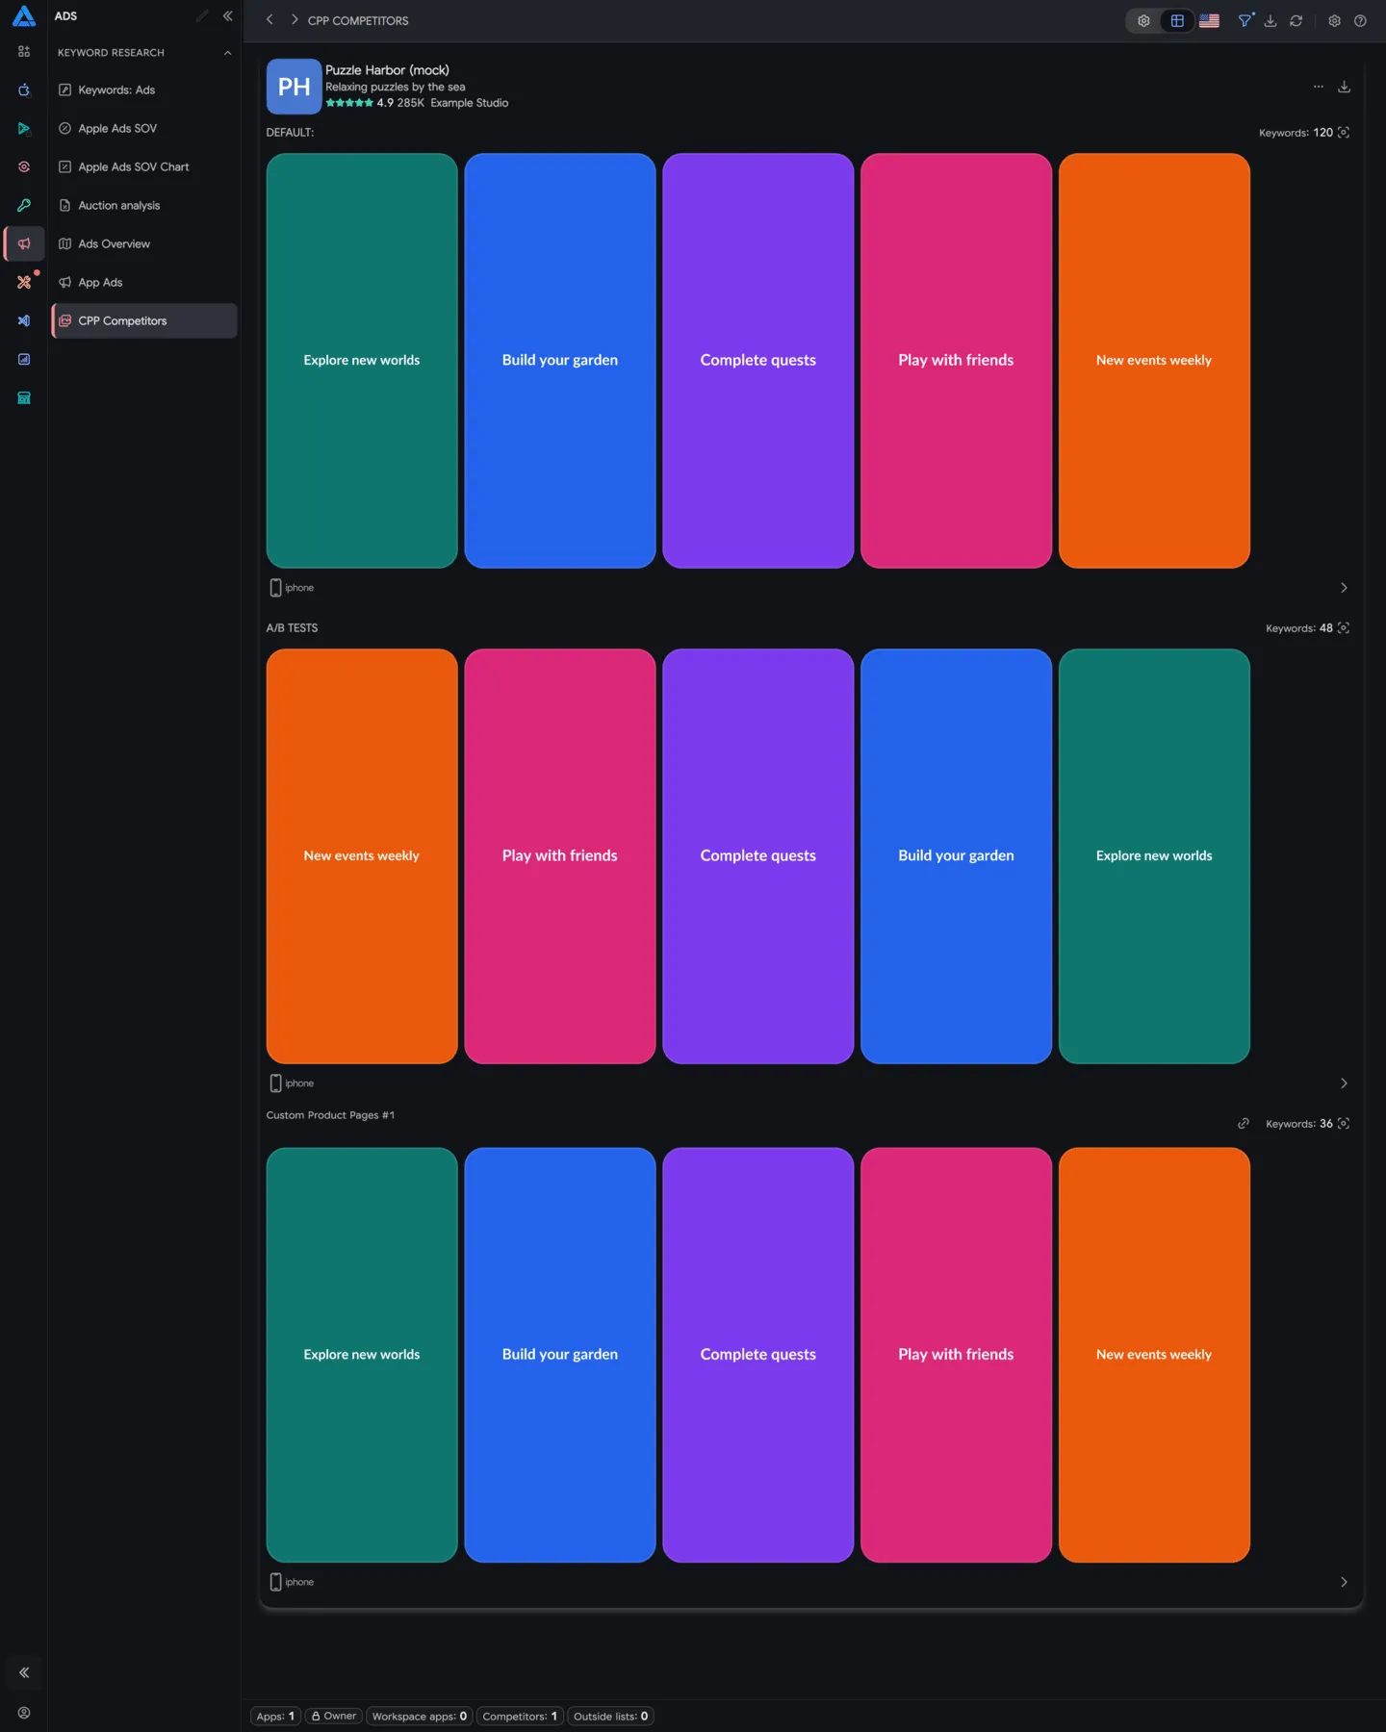Click the user account icon at the bottom left

tap(24, 1713)
